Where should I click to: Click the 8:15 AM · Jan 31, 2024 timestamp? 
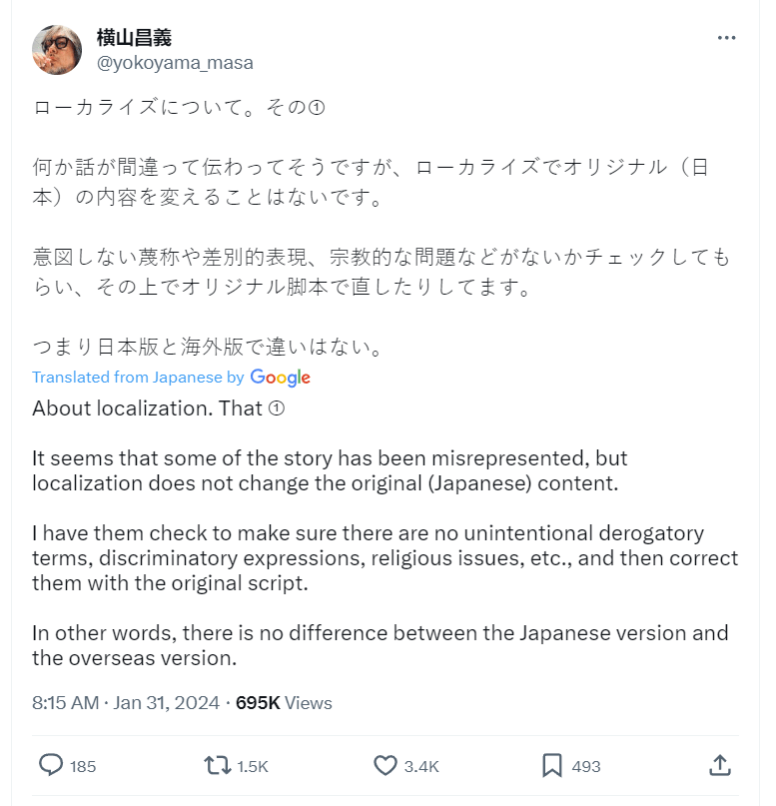[x=125, y=703]
